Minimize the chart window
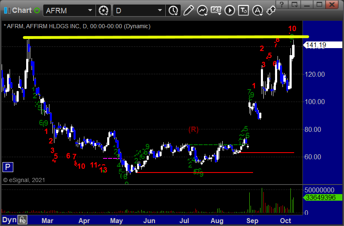The height and width of the screenshot is (226, 344). pyautogui.click(x=307, y=5)
